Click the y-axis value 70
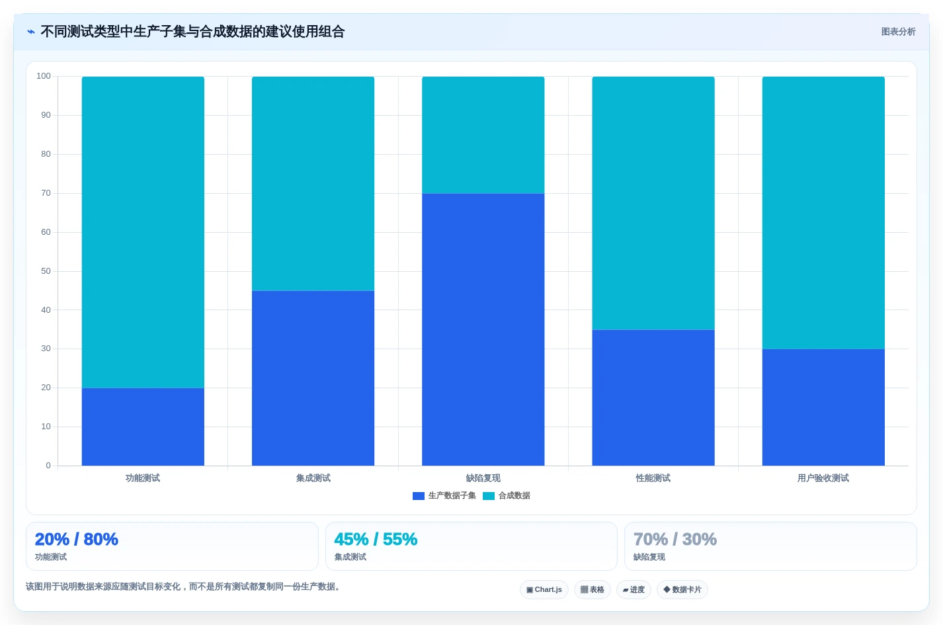The image size is (943, 625). pyautogui.click(x=46, y=193)
